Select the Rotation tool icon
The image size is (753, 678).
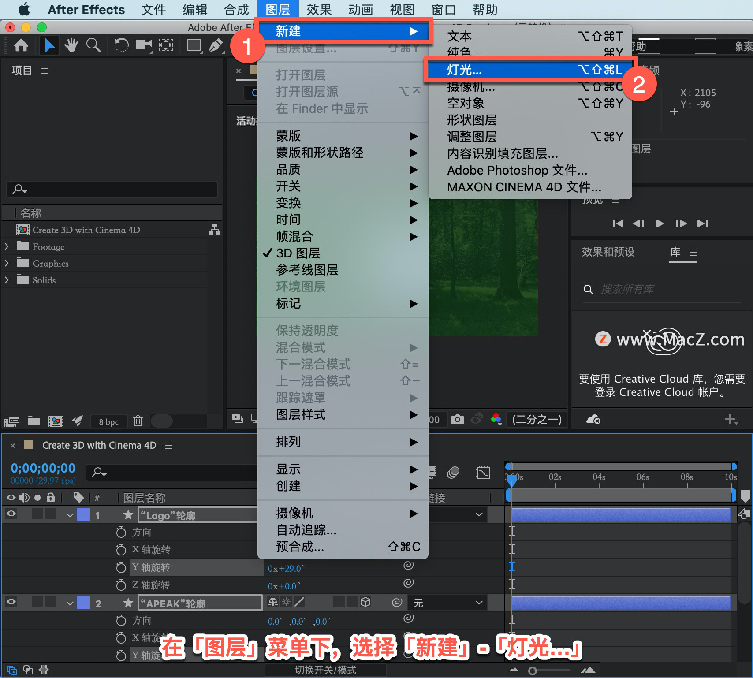click(121, 45)
